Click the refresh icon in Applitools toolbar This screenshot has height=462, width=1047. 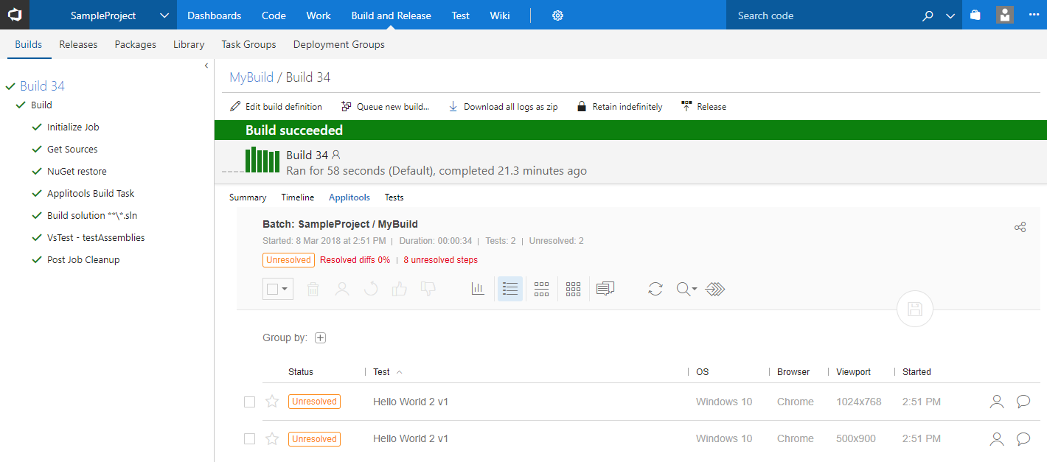coord(655,289)
